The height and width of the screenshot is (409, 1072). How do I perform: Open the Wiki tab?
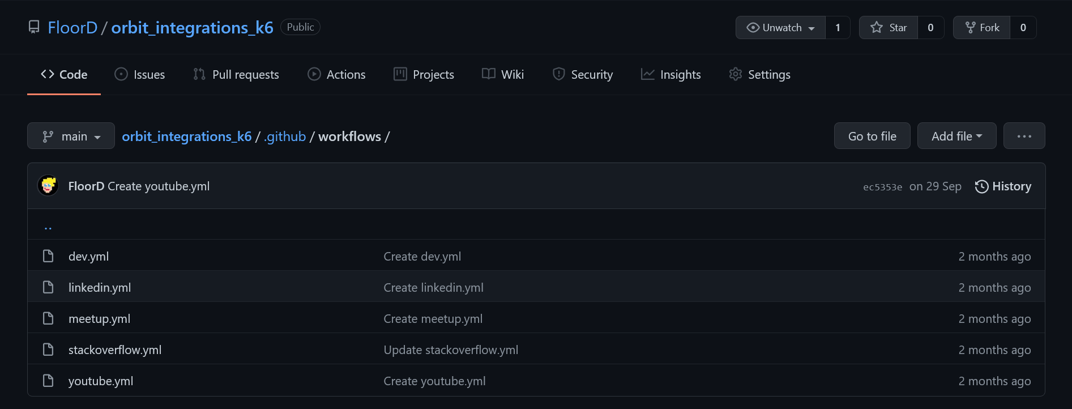point(503,74)
